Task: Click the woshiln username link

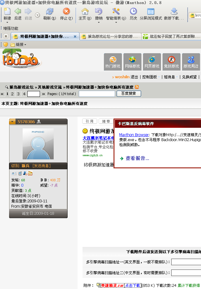Action: [122, 77]
